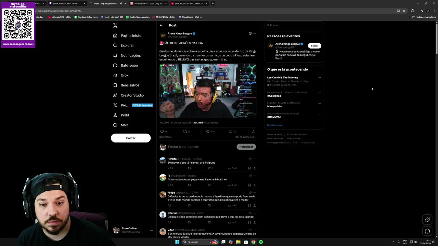This screenshot has width=438, height=246.
Task: Open the Explorar search page
Action: click(124, 45)
